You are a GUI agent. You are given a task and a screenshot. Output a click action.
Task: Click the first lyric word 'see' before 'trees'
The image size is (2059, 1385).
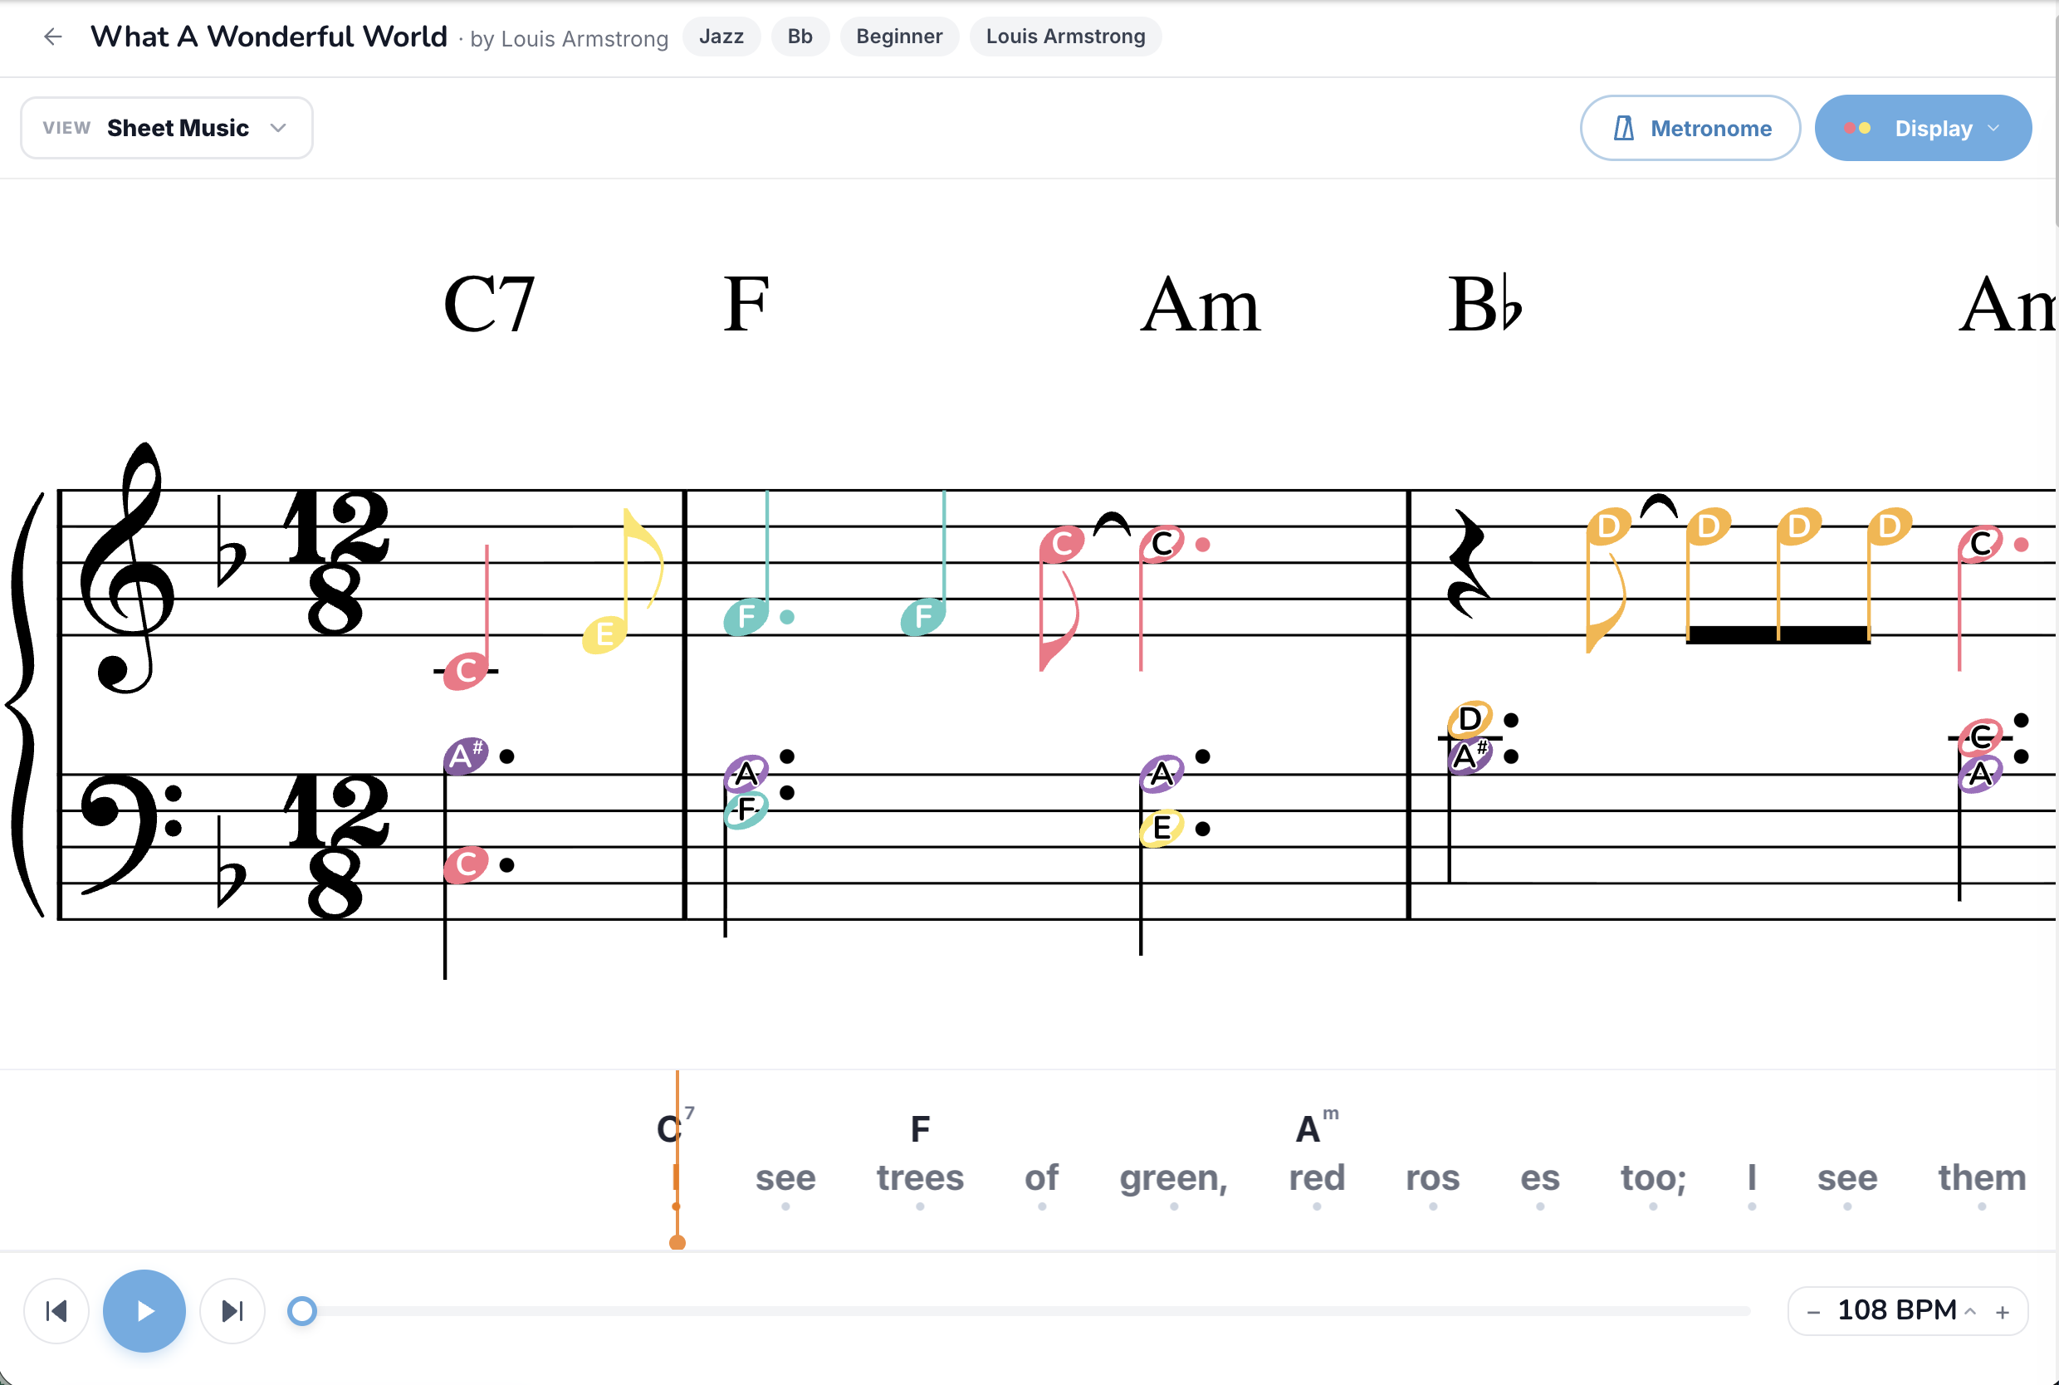coord(785,1178)
